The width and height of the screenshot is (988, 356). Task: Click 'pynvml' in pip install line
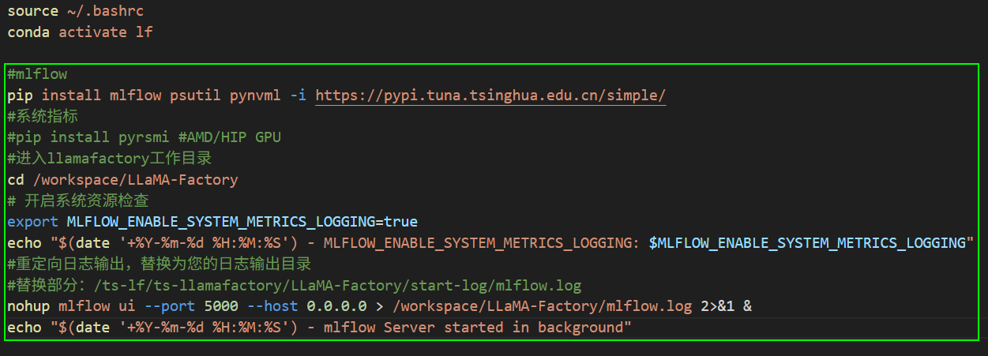tap(255, 96)
